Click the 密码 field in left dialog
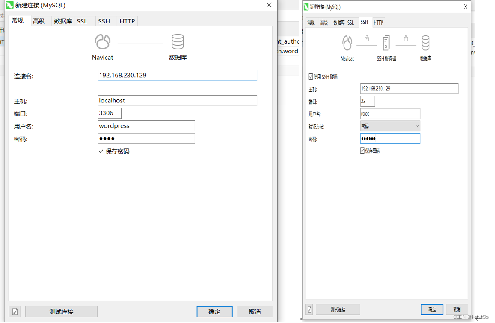 click(146, 139)
